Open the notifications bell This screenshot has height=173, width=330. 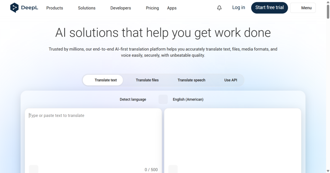point(219,8)
